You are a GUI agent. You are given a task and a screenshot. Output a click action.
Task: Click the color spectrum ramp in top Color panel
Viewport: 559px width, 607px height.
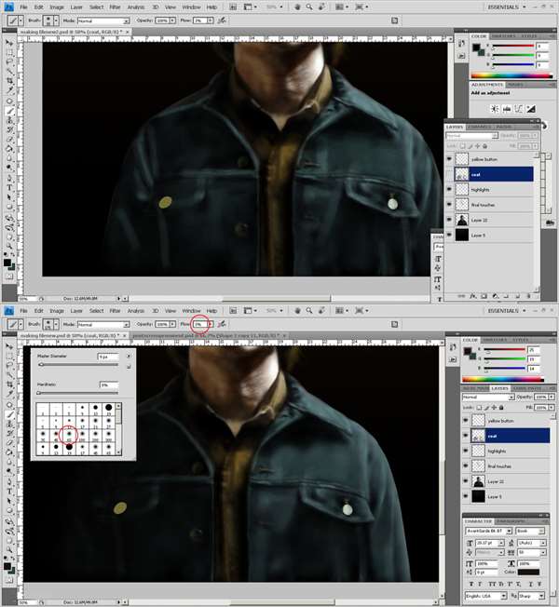[x=511, y=76]
